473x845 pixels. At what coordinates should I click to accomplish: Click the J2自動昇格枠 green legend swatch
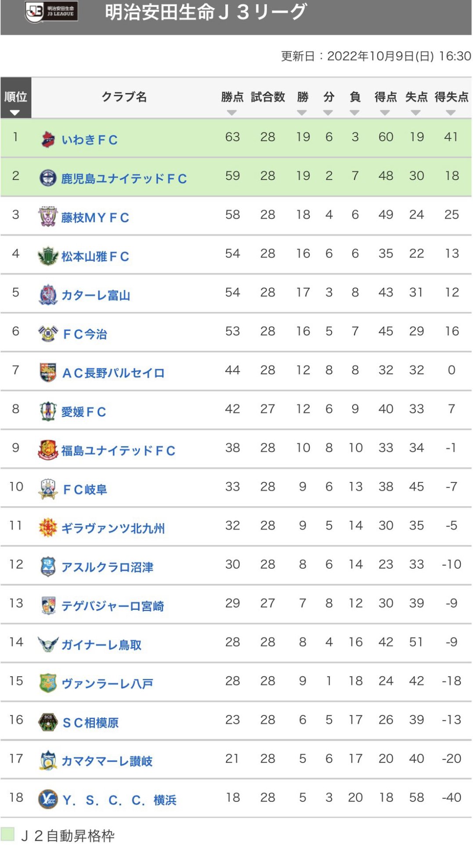(x=7, y=834)
